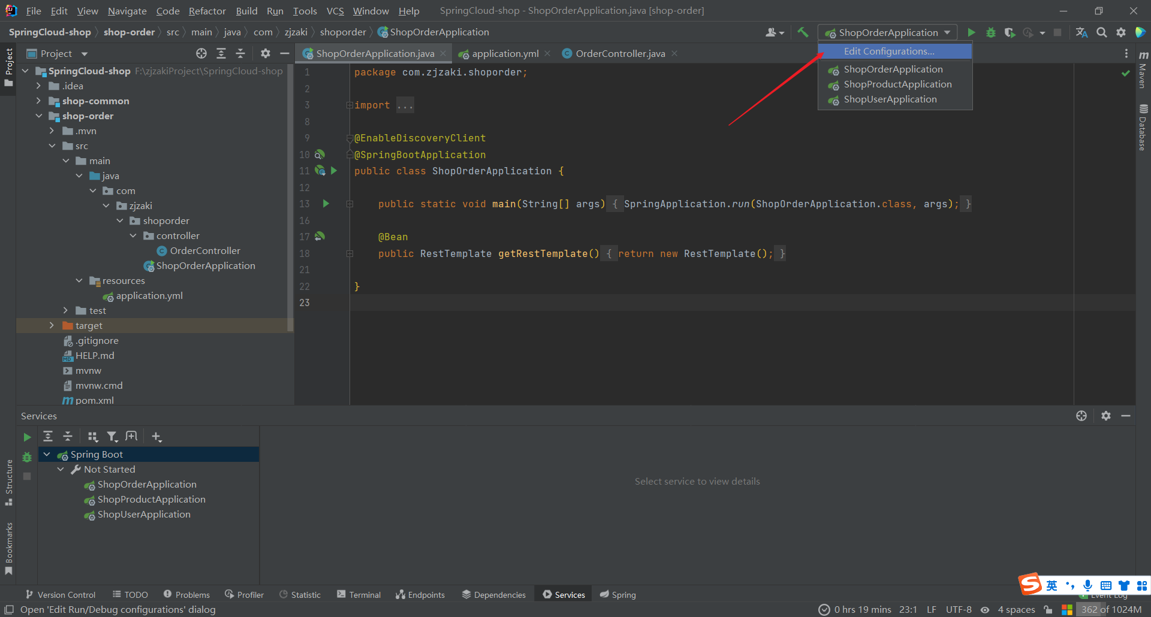Open the Maven tool window on the right
Screen dimensions: 1151x617
coord(1143,70)
